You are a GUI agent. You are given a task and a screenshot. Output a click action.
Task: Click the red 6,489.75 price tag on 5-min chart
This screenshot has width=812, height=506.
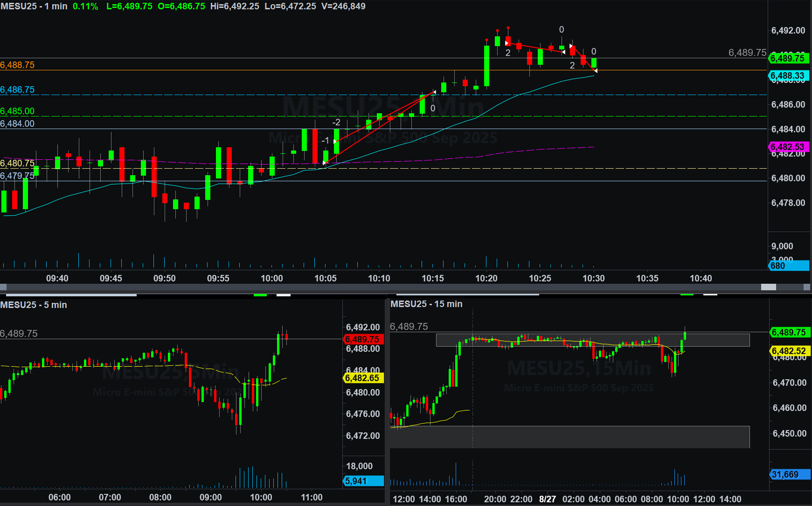tap(362, 339)
